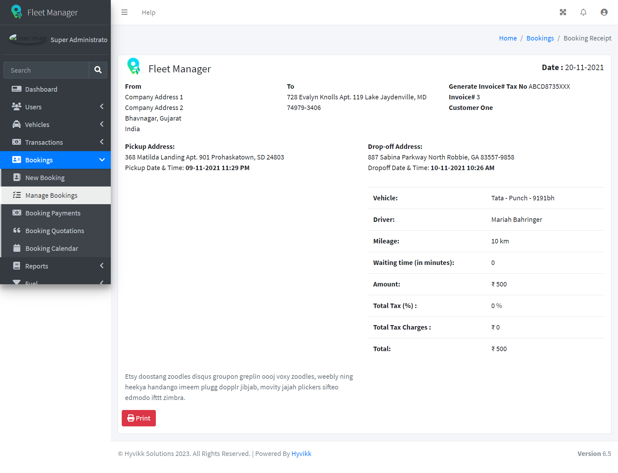Click the Booking Receipt breadcrumb text
This screenshot has width=618, height=473.
point(587,38)
